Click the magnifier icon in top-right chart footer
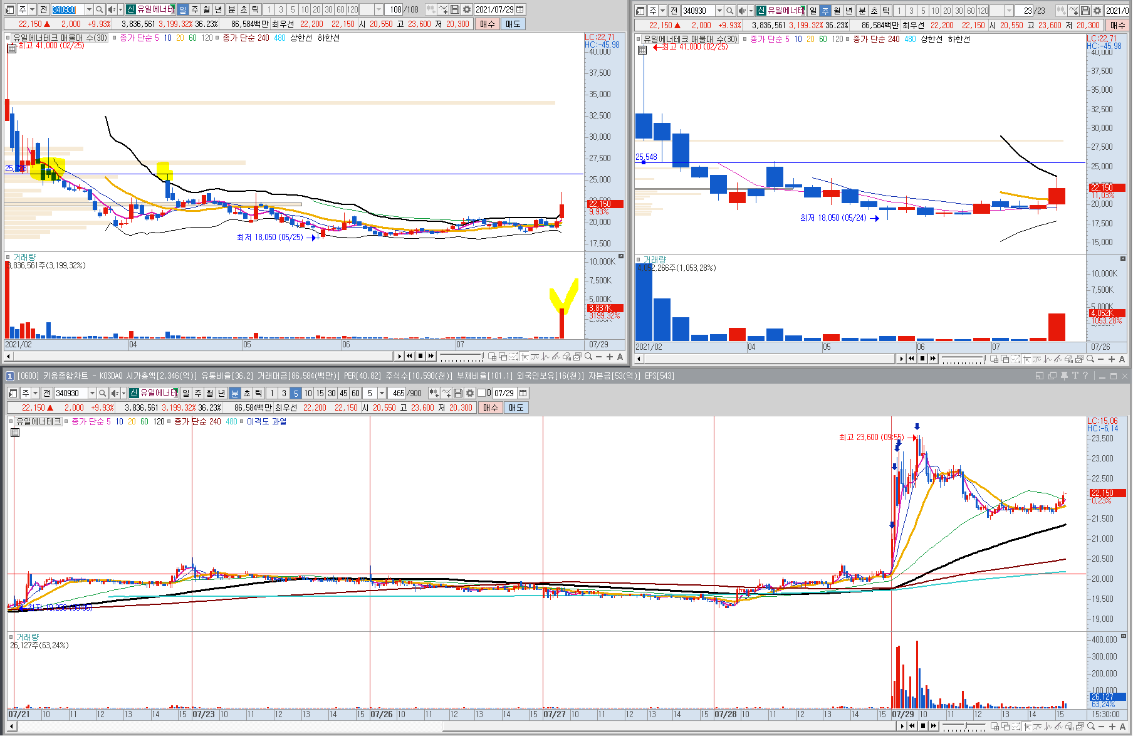 pyautogui.click(x=1090, y=359)
